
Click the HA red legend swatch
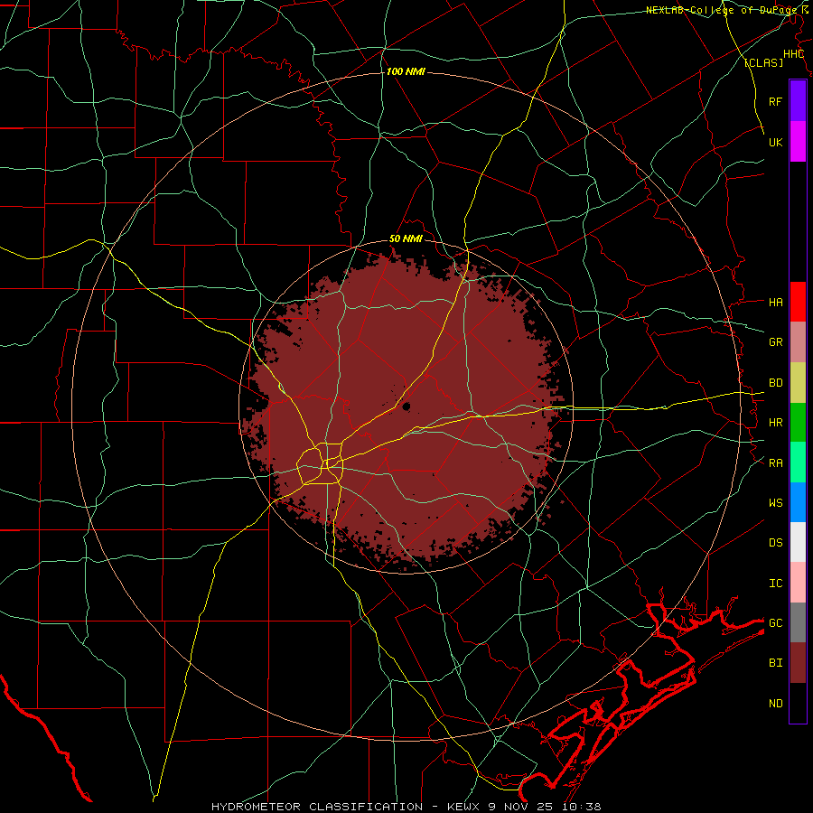click(x=798, y=302)
